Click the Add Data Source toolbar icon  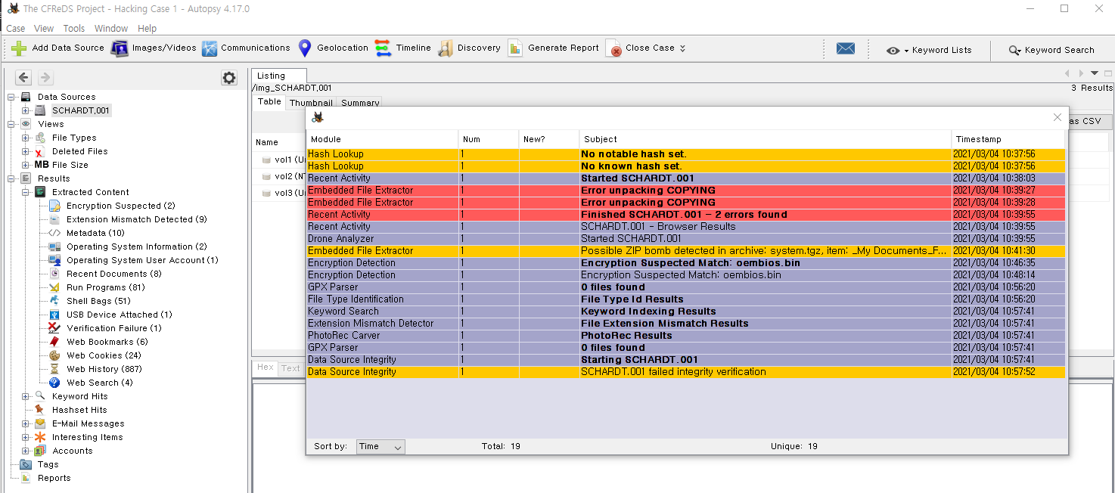point(19,48)
